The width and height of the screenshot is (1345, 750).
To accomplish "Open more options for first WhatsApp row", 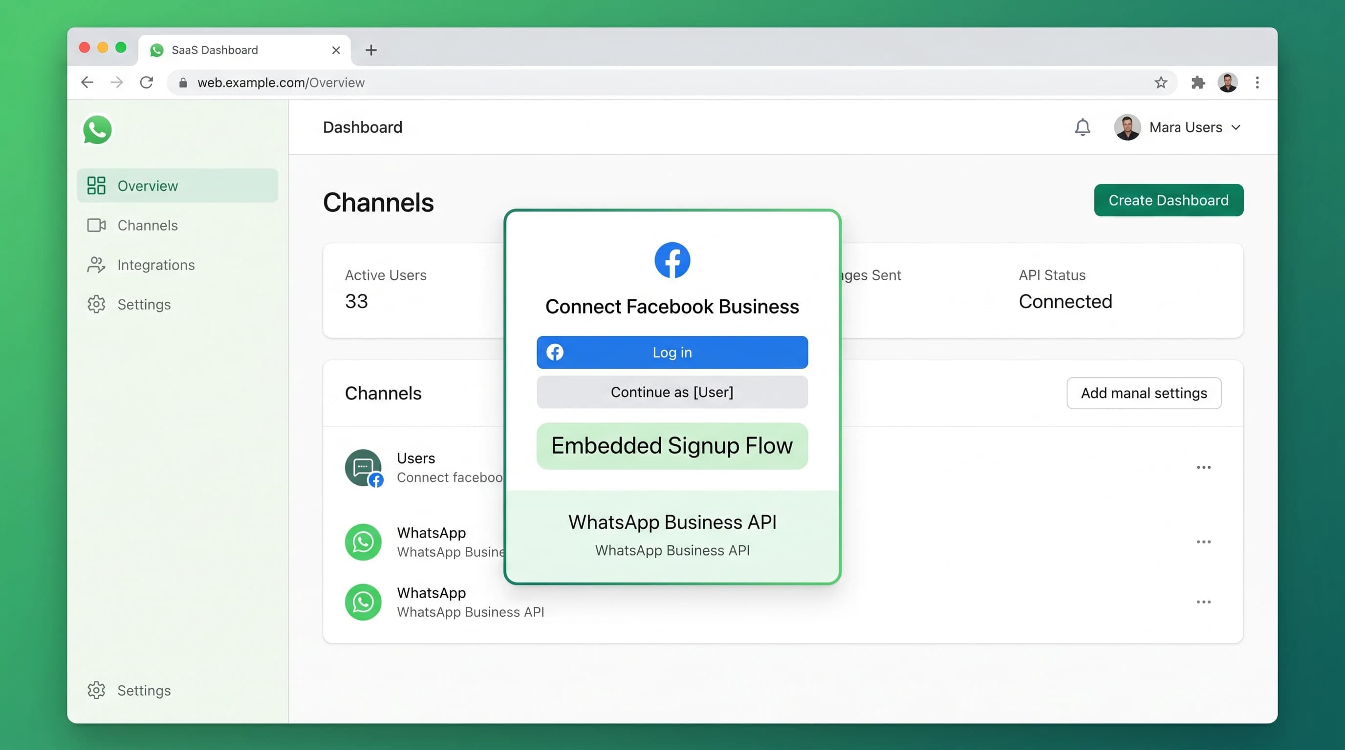I will tap(1203, 542).
